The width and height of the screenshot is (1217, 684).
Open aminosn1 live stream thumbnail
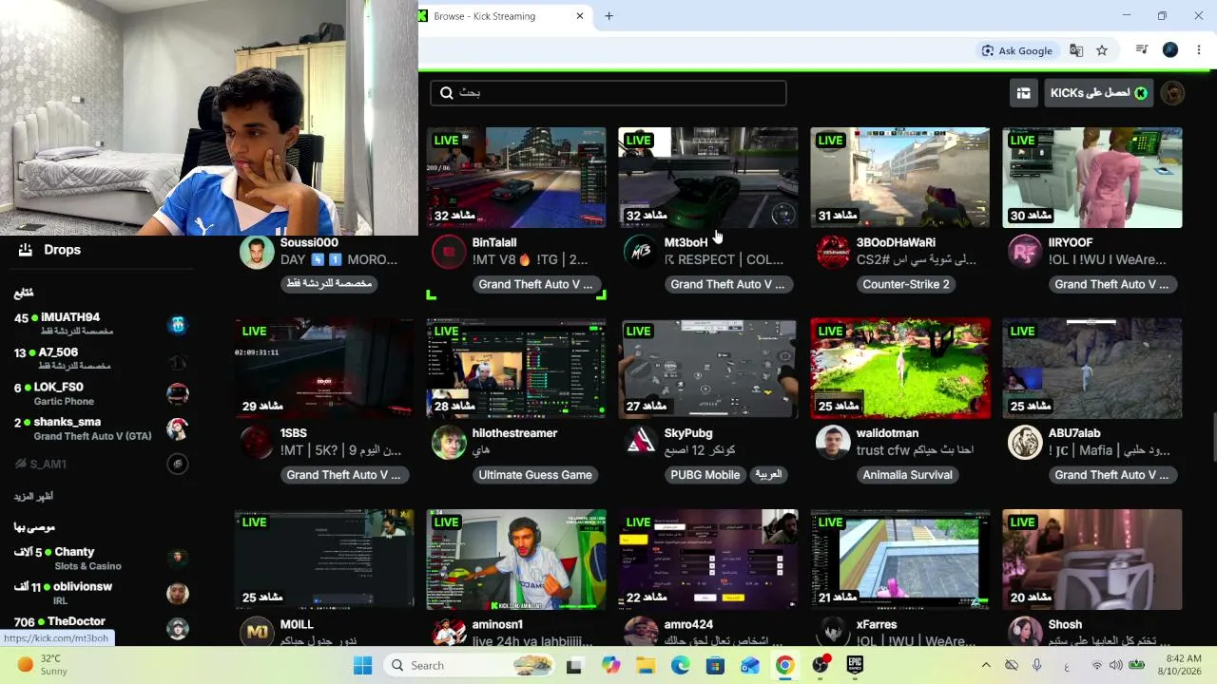516,560
